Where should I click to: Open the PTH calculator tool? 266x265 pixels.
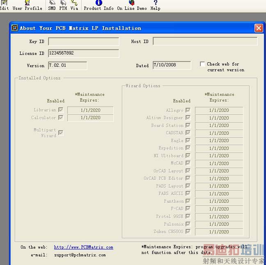tap(63, 5)
